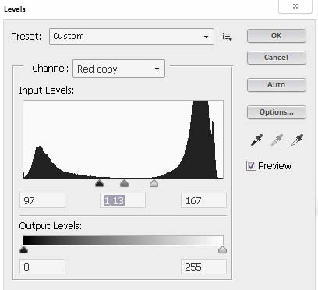Click the output white level slider handle
This screenshot has width=318, height=290.
pos(222,249)
